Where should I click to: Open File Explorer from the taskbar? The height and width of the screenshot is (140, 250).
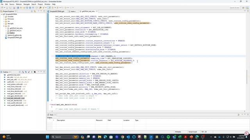[100, 137]
